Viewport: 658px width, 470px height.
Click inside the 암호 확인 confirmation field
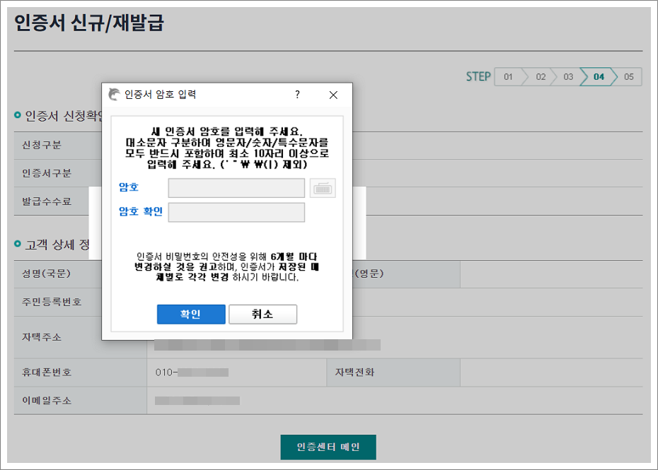point(236,212)
